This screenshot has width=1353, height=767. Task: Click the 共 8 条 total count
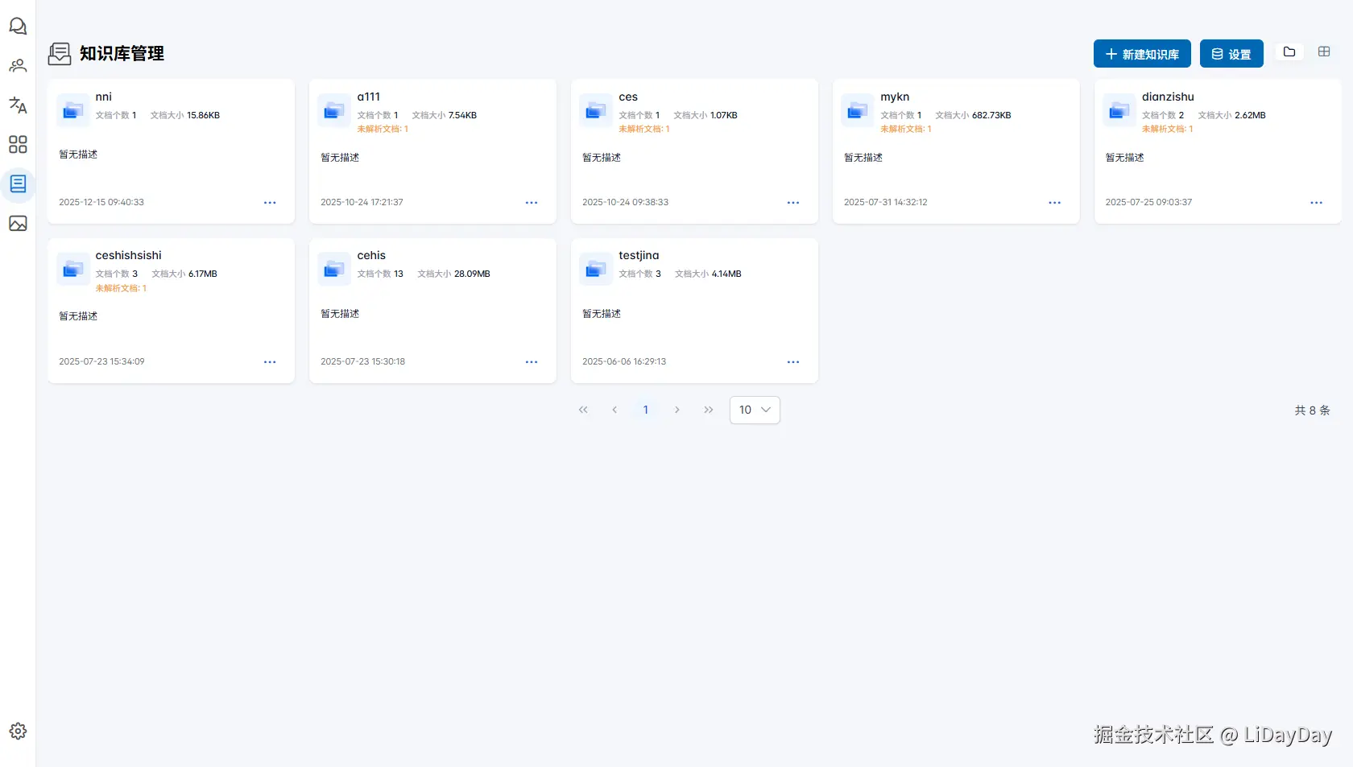point(1313,410)
